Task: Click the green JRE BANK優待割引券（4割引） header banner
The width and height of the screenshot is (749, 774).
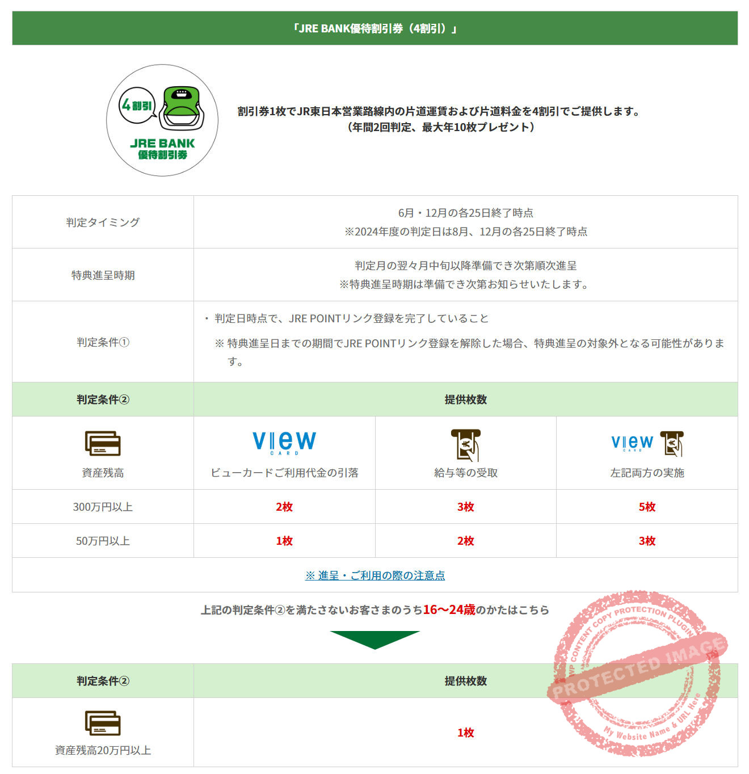Action: [x=374, y=28]
